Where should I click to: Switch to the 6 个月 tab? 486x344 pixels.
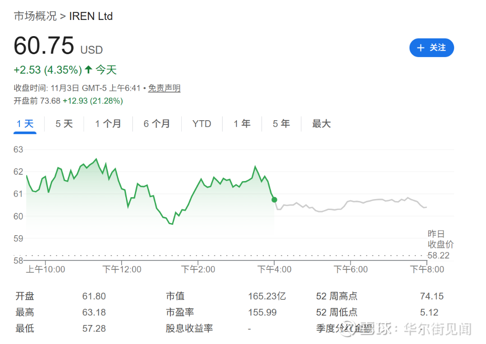[x=157, y=124]
